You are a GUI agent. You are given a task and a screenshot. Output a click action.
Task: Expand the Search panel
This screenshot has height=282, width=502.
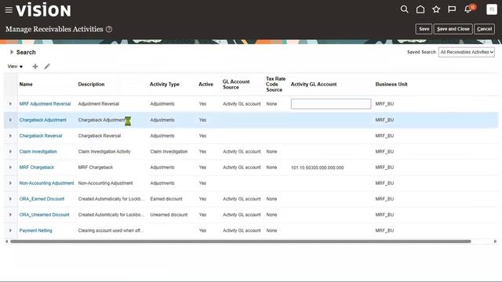point(12,52)
